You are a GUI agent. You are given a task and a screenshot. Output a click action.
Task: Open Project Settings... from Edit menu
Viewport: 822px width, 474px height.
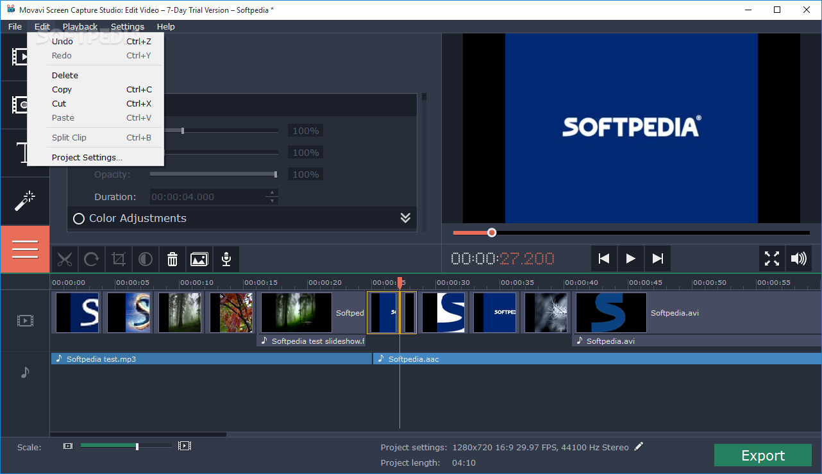[x=96, y=157]
